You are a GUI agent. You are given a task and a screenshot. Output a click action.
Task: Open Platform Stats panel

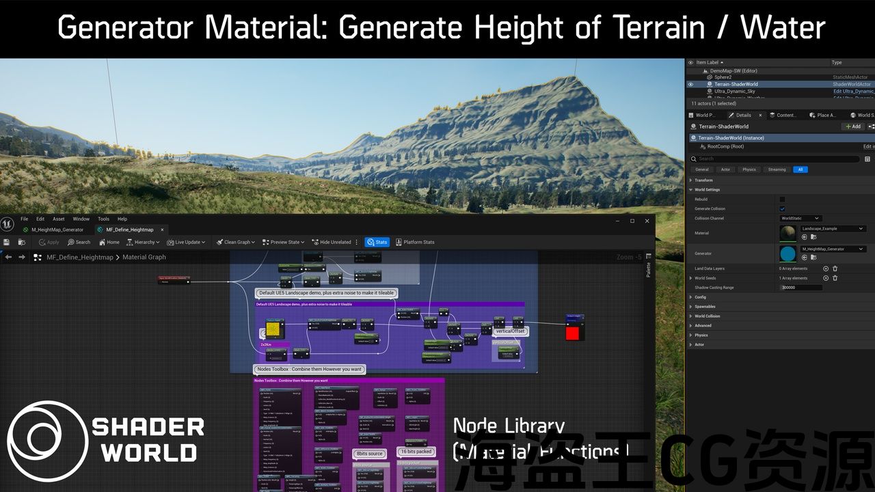[x=414, y=242]
